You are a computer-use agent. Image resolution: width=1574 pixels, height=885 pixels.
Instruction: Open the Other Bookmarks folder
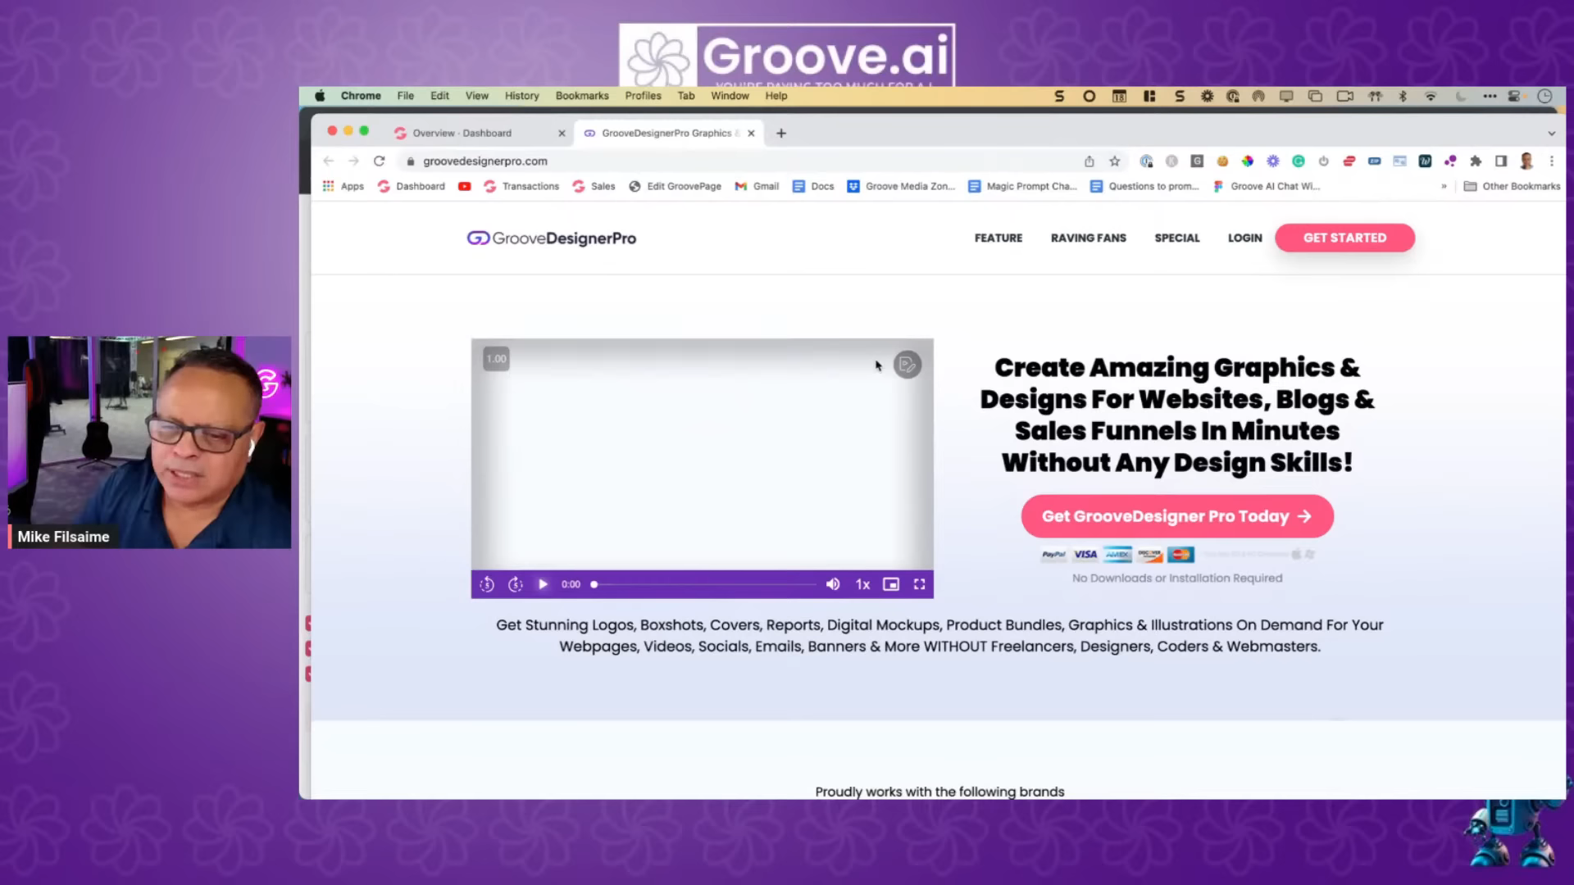(1513, 187)
